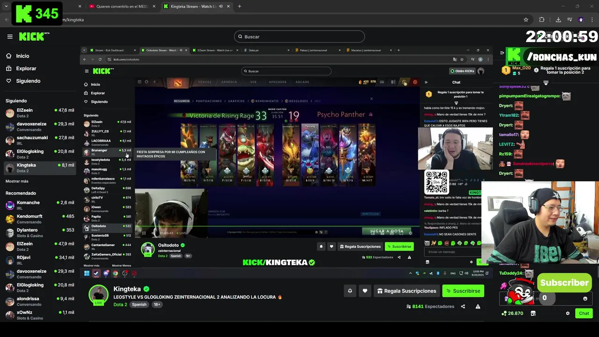The height and width of the screenshot is (337, 599).
Task: Open hamburger menu in streamed Kick window
Action: point(87,71)
